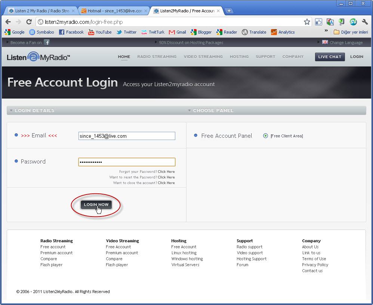Open the TwitTurk bookmark

click(x=153, y=32)
